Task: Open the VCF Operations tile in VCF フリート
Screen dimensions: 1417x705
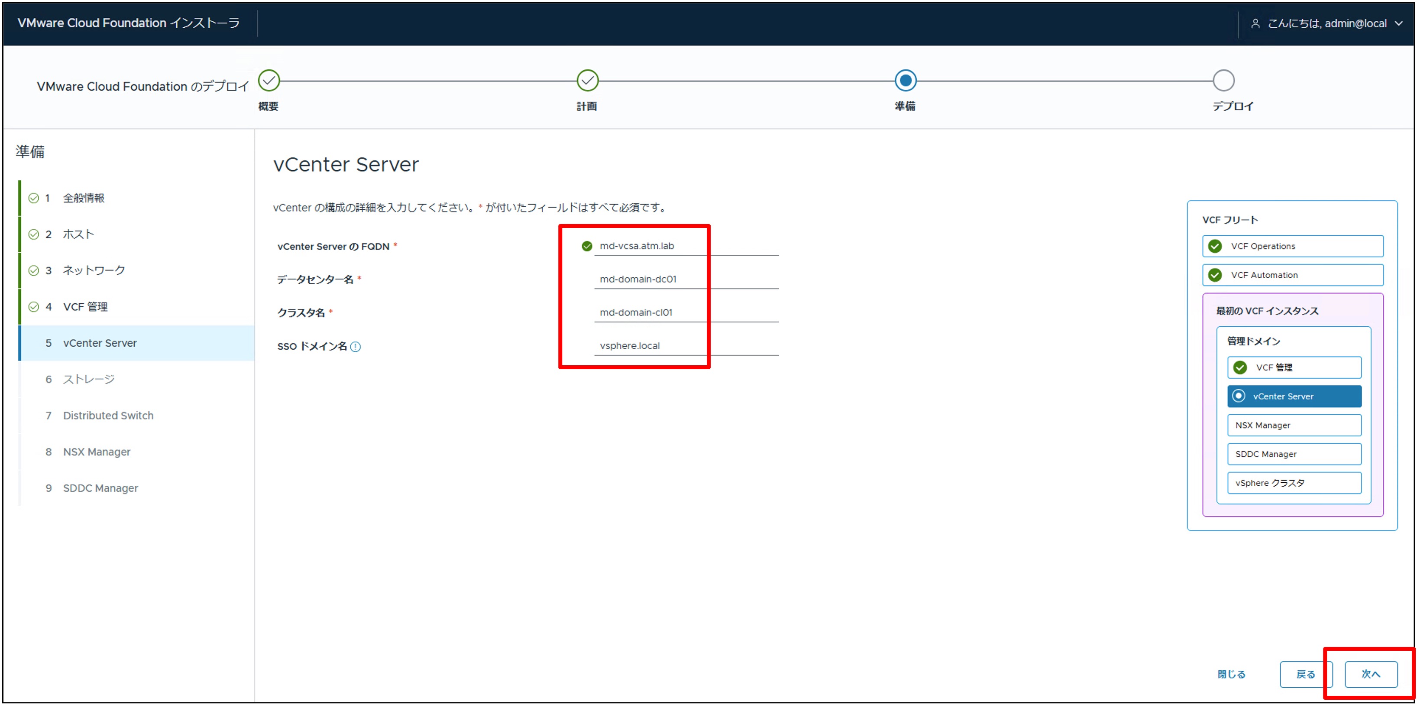Action: [1293, 247]
